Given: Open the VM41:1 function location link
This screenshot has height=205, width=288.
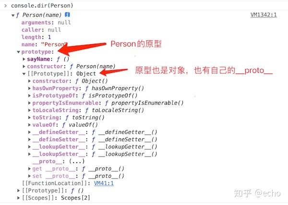Looking at the screenshot, I should [104, 183].
